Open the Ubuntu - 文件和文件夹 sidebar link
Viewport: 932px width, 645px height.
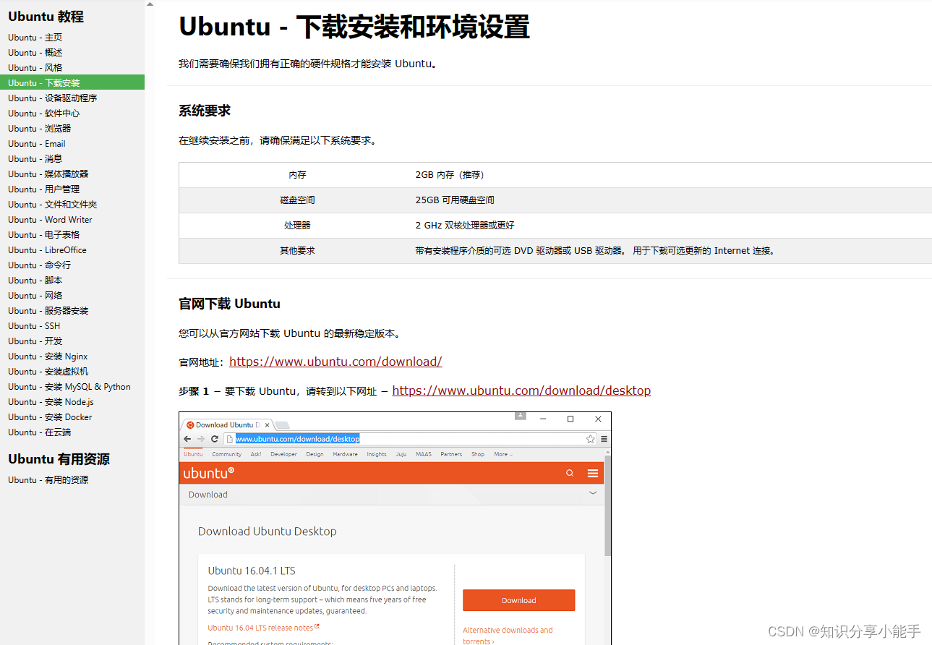tap(53, 204)
